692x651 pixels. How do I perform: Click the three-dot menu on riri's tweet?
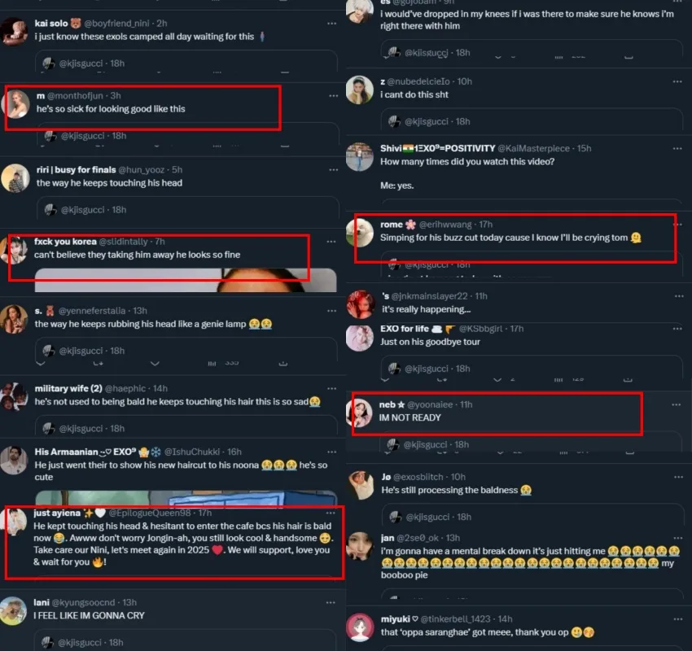pos(333,170)
